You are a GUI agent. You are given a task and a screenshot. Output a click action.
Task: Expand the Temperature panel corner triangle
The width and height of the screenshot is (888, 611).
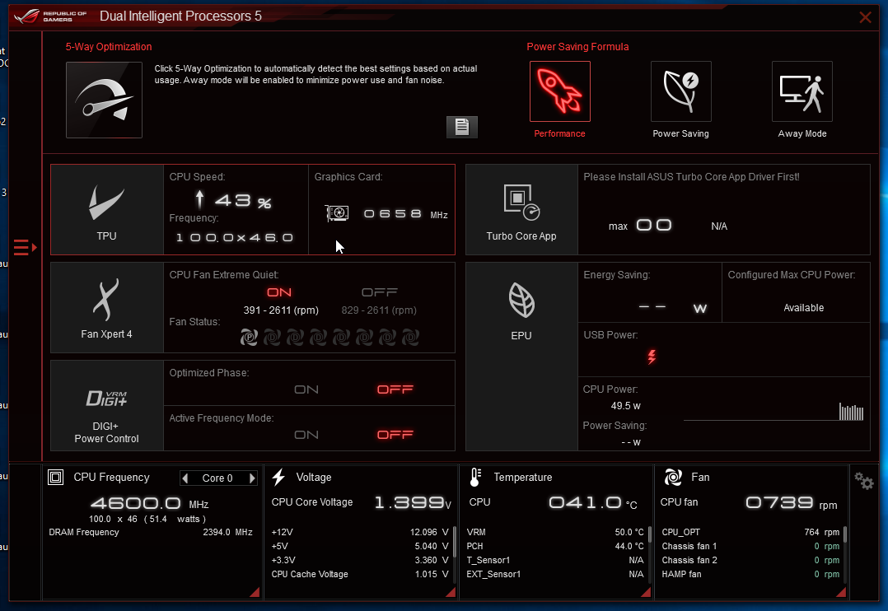(646, 592)
